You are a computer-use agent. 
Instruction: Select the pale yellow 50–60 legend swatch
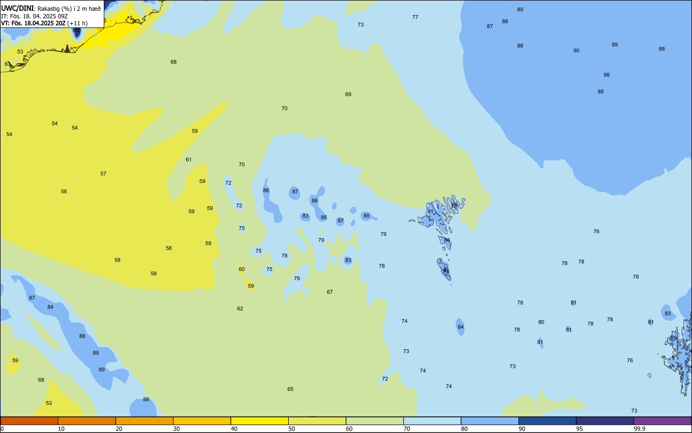317,421
